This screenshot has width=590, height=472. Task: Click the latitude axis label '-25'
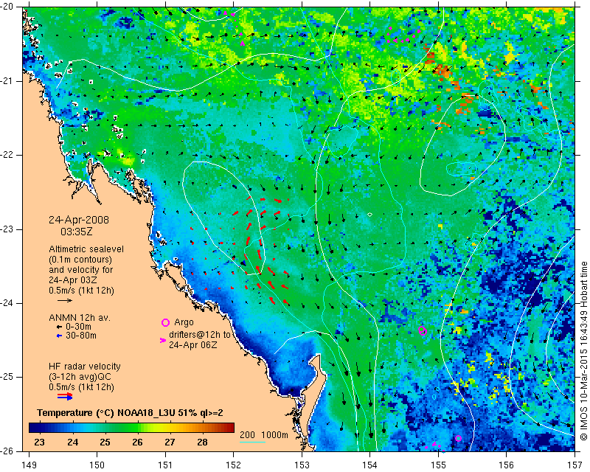[x=7, y=377]
